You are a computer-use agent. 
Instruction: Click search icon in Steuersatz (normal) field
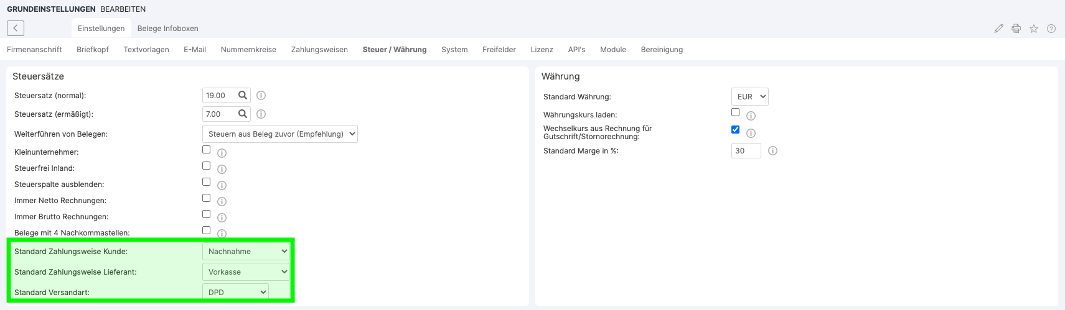[243, 95]
